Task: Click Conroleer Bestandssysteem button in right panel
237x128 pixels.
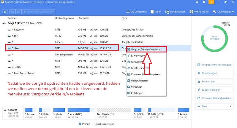Action: pyautogui.click(x=214, y=98)
